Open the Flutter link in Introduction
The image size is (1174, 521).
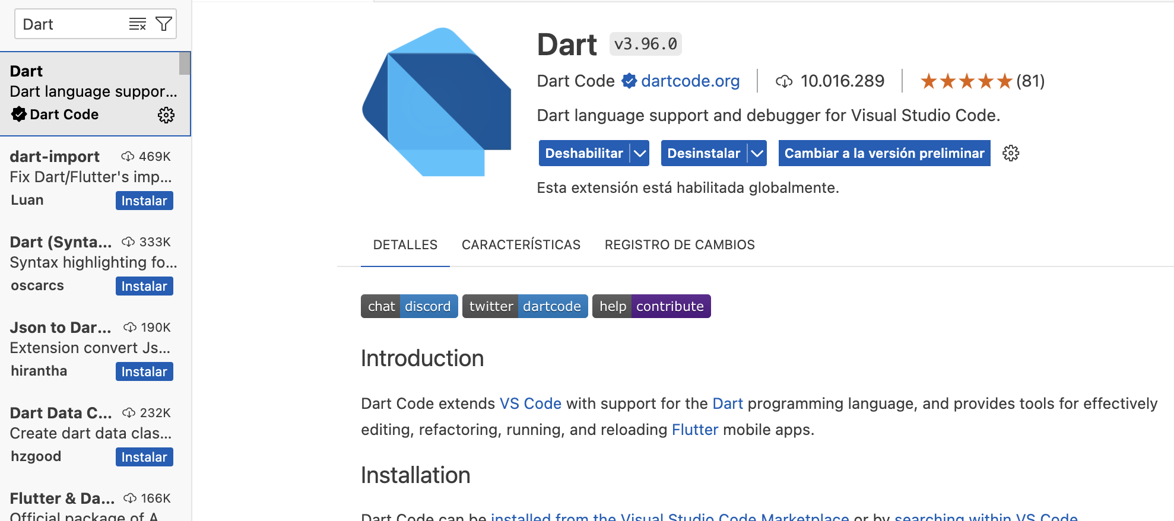click(695, 430)
